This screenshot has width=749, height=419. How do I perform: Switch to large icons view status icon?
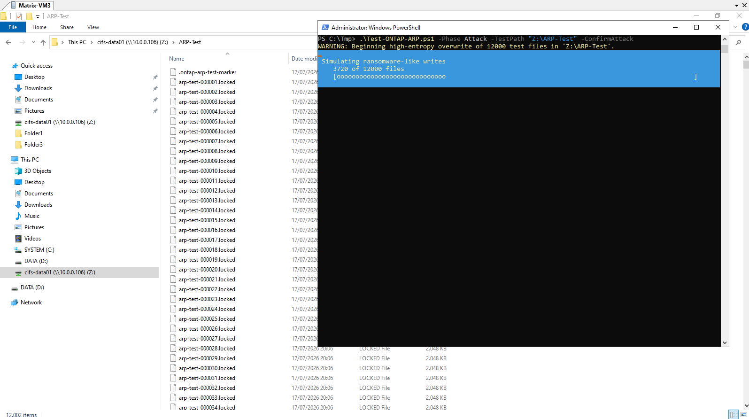(743, 415)
